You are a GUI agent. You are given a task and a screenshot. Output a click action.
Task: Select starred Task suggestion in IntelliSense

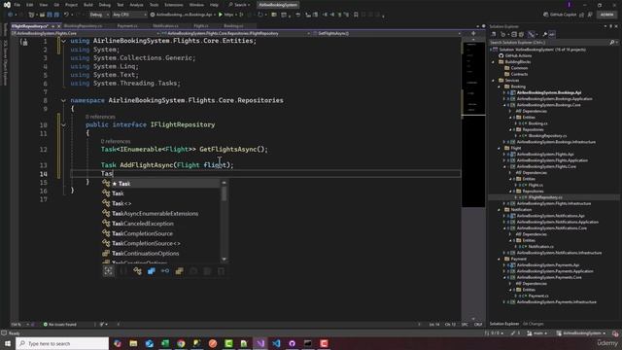[160, 184]
